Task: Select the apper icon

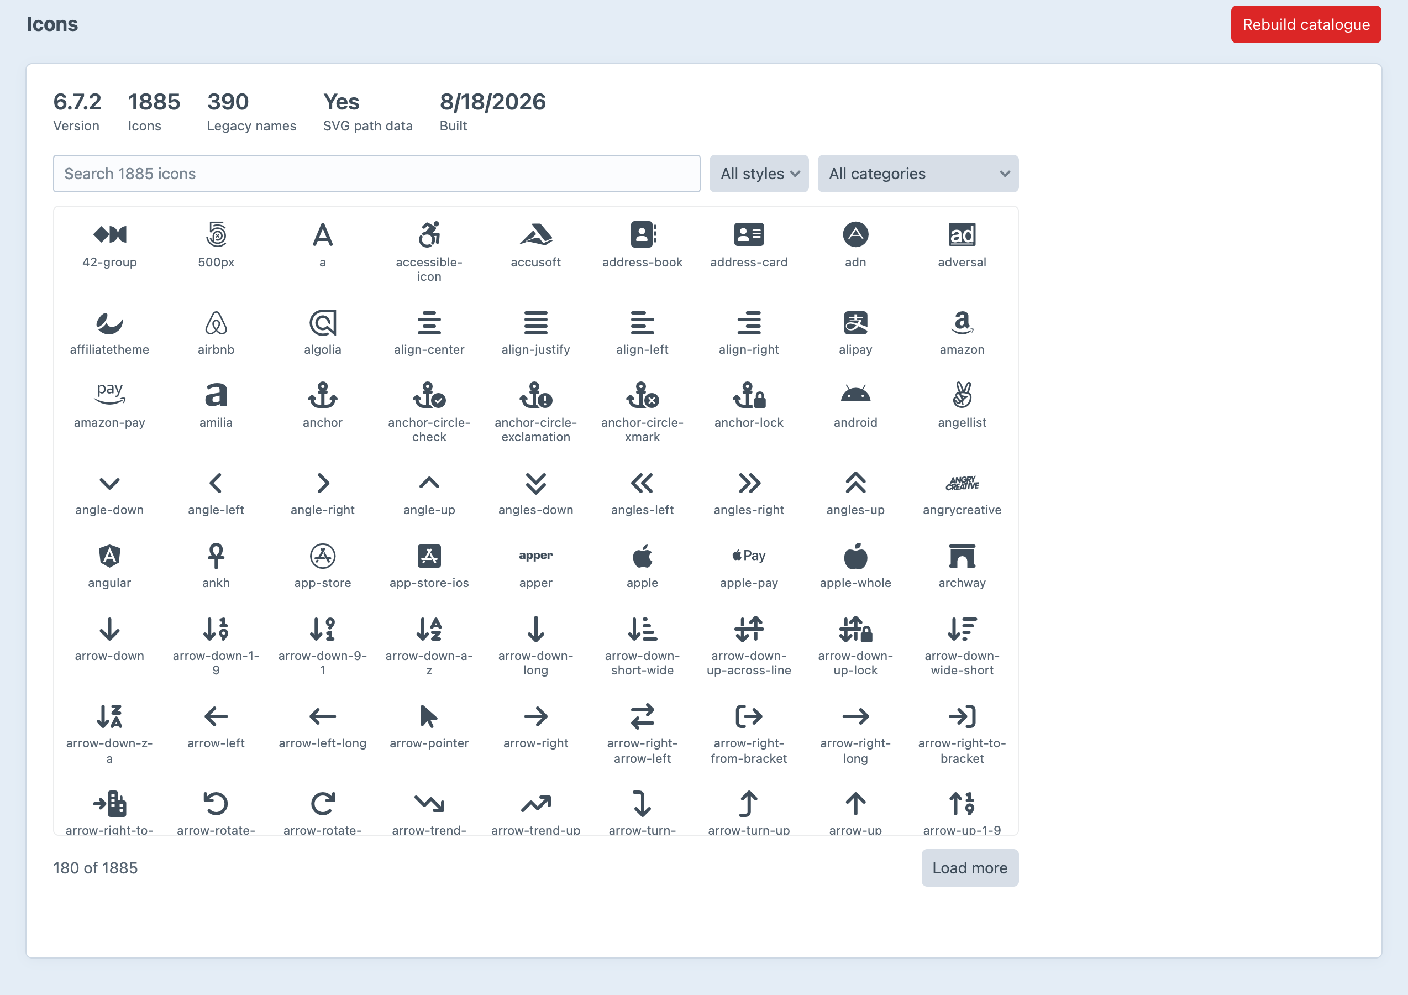Action: (535, 556)
